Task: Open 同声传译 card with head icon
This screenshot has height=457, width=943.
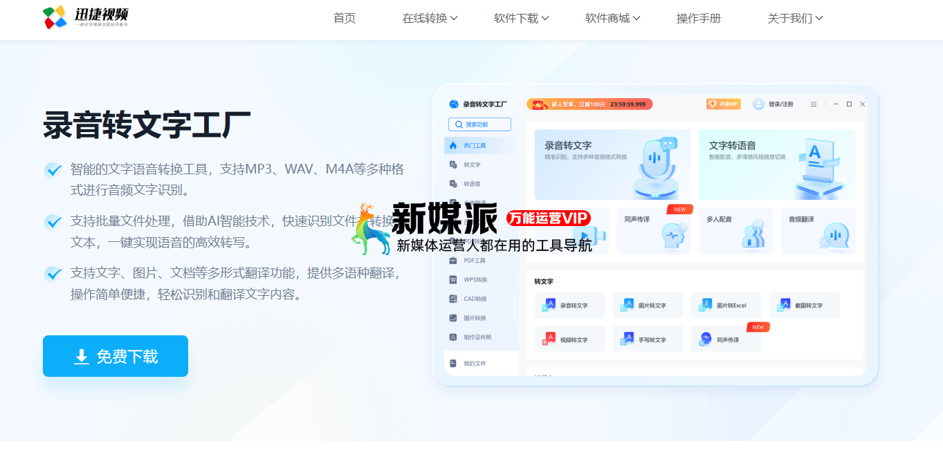Action: coord(654,231)
